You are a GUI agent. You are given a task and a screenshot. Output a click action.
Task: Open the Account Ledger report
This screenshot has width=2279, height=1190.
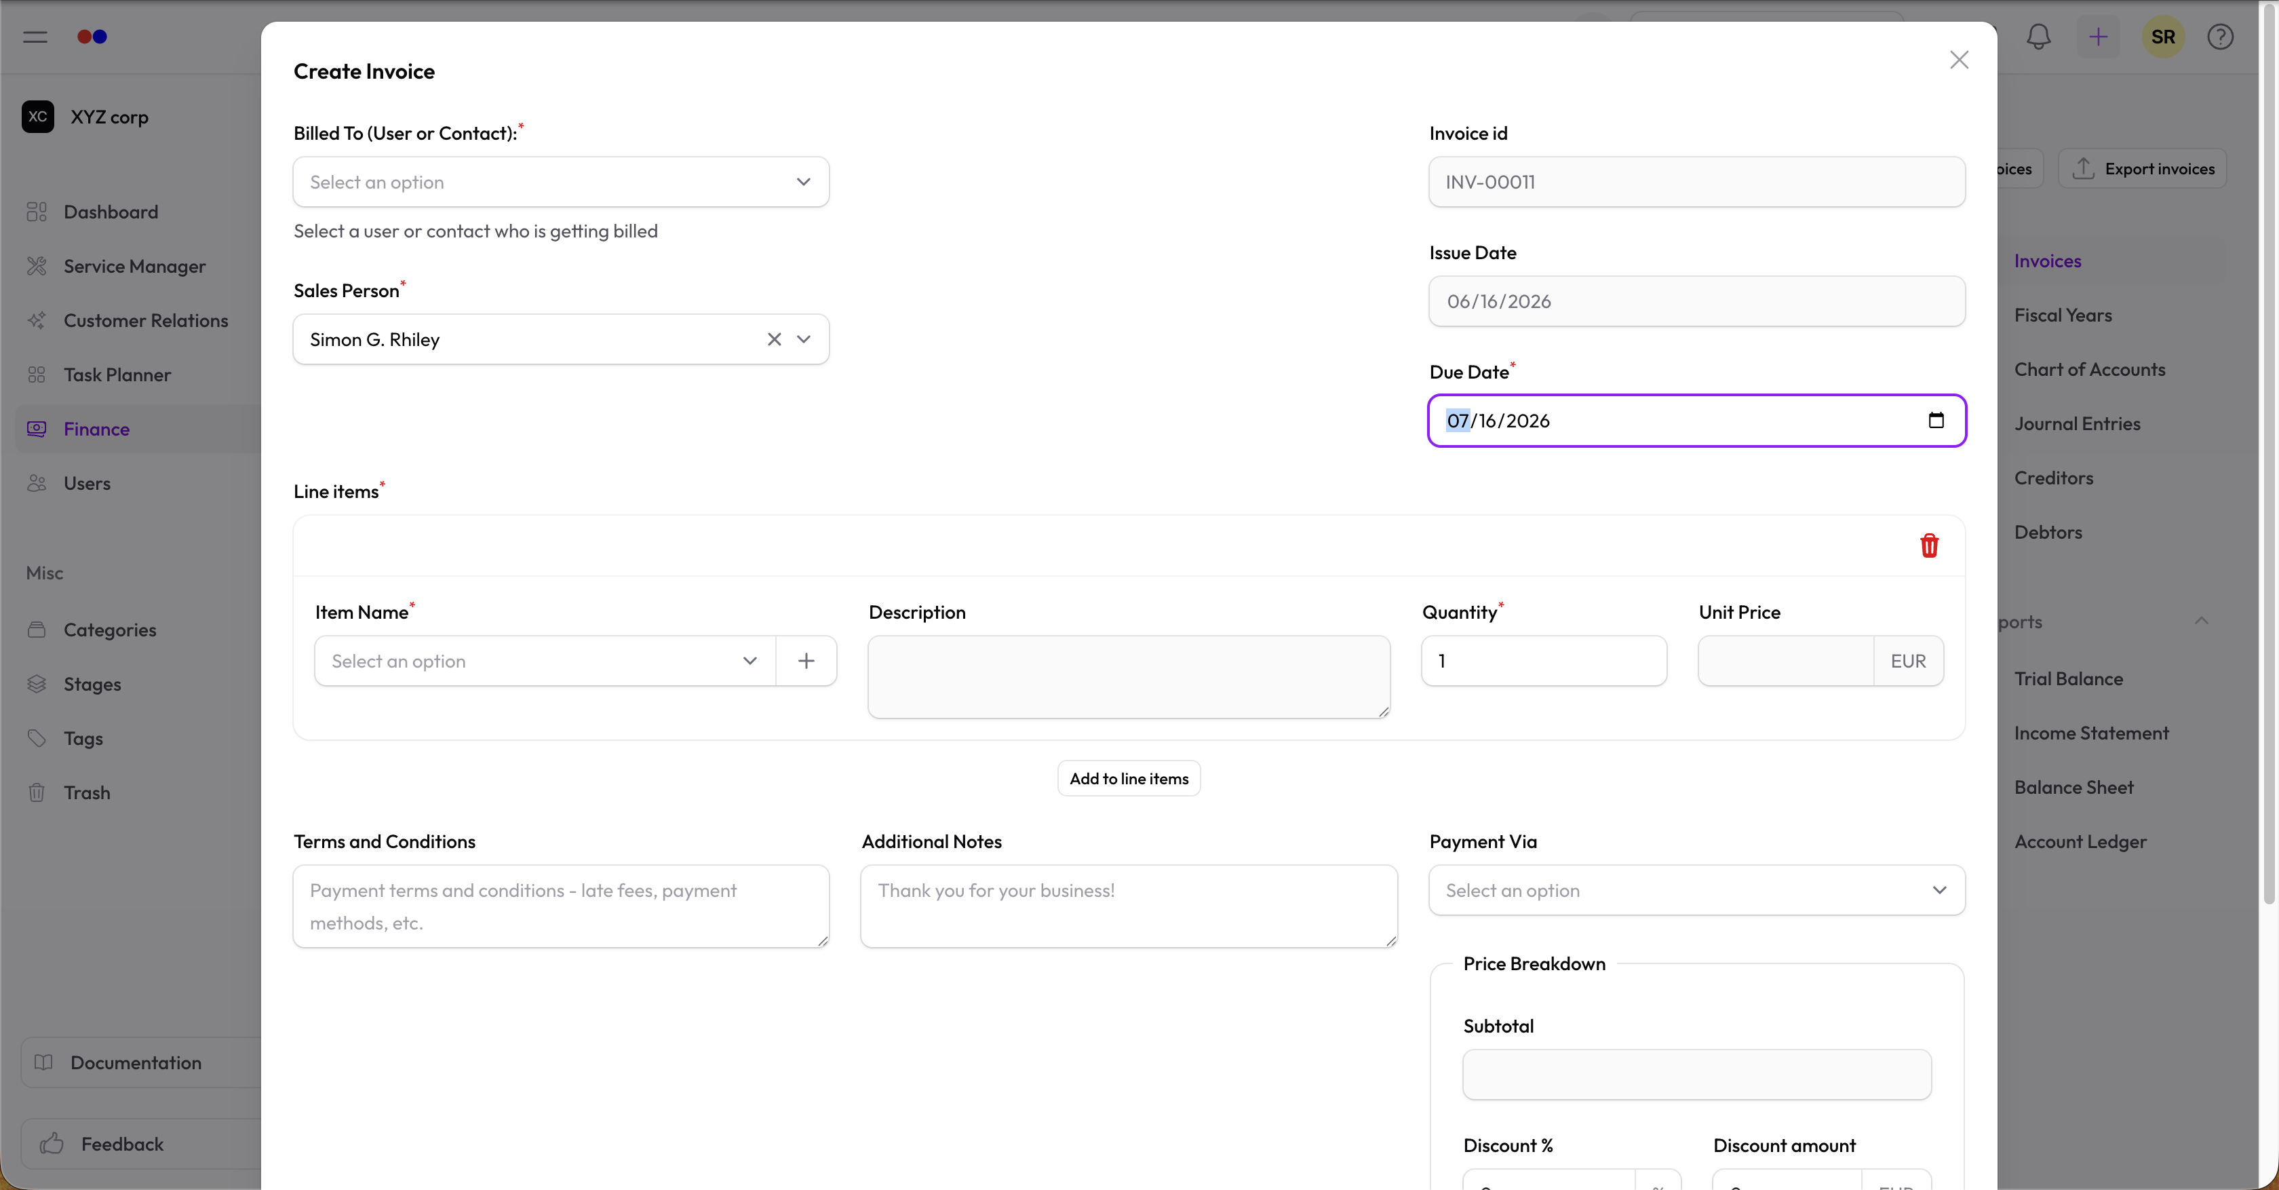[x=2080, y=841]
